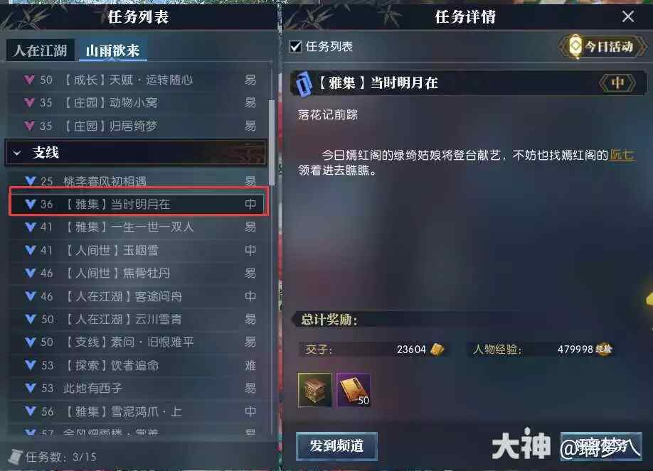The height and width of the screenshot is (471, 653).
Task: Click the 人物经验 experience badge icon
Action: point(604,349)
